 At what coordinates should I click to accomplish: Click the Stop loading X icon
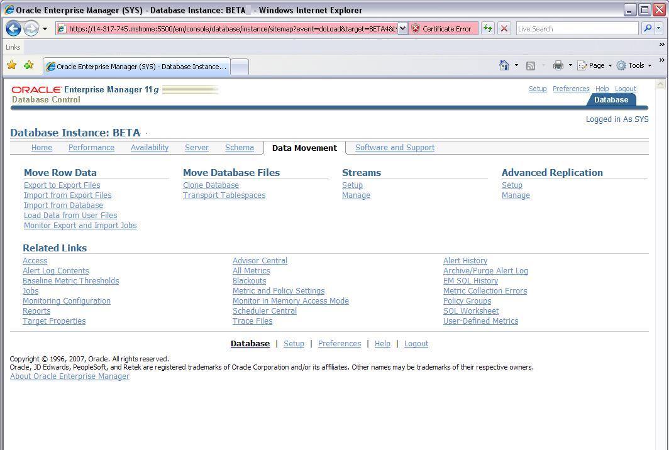pos(504,28)
